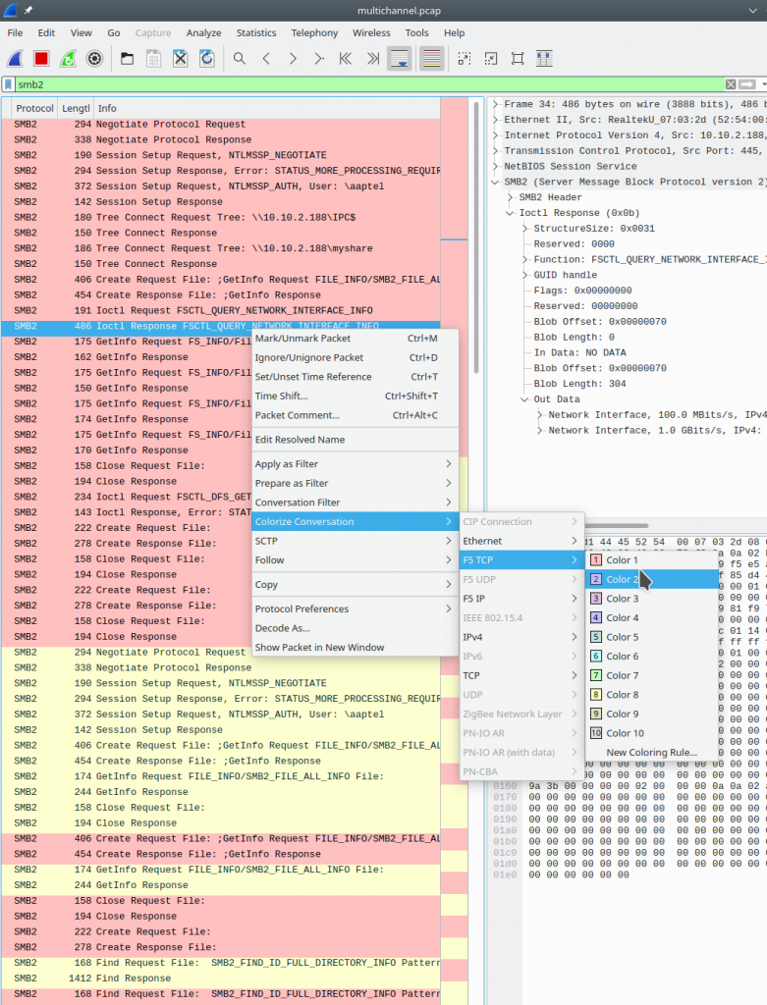Choose Mark/Unmark Packet from context menu
Image resolution: width=767 pixels, height=1005 pixels.
(356, 339)
